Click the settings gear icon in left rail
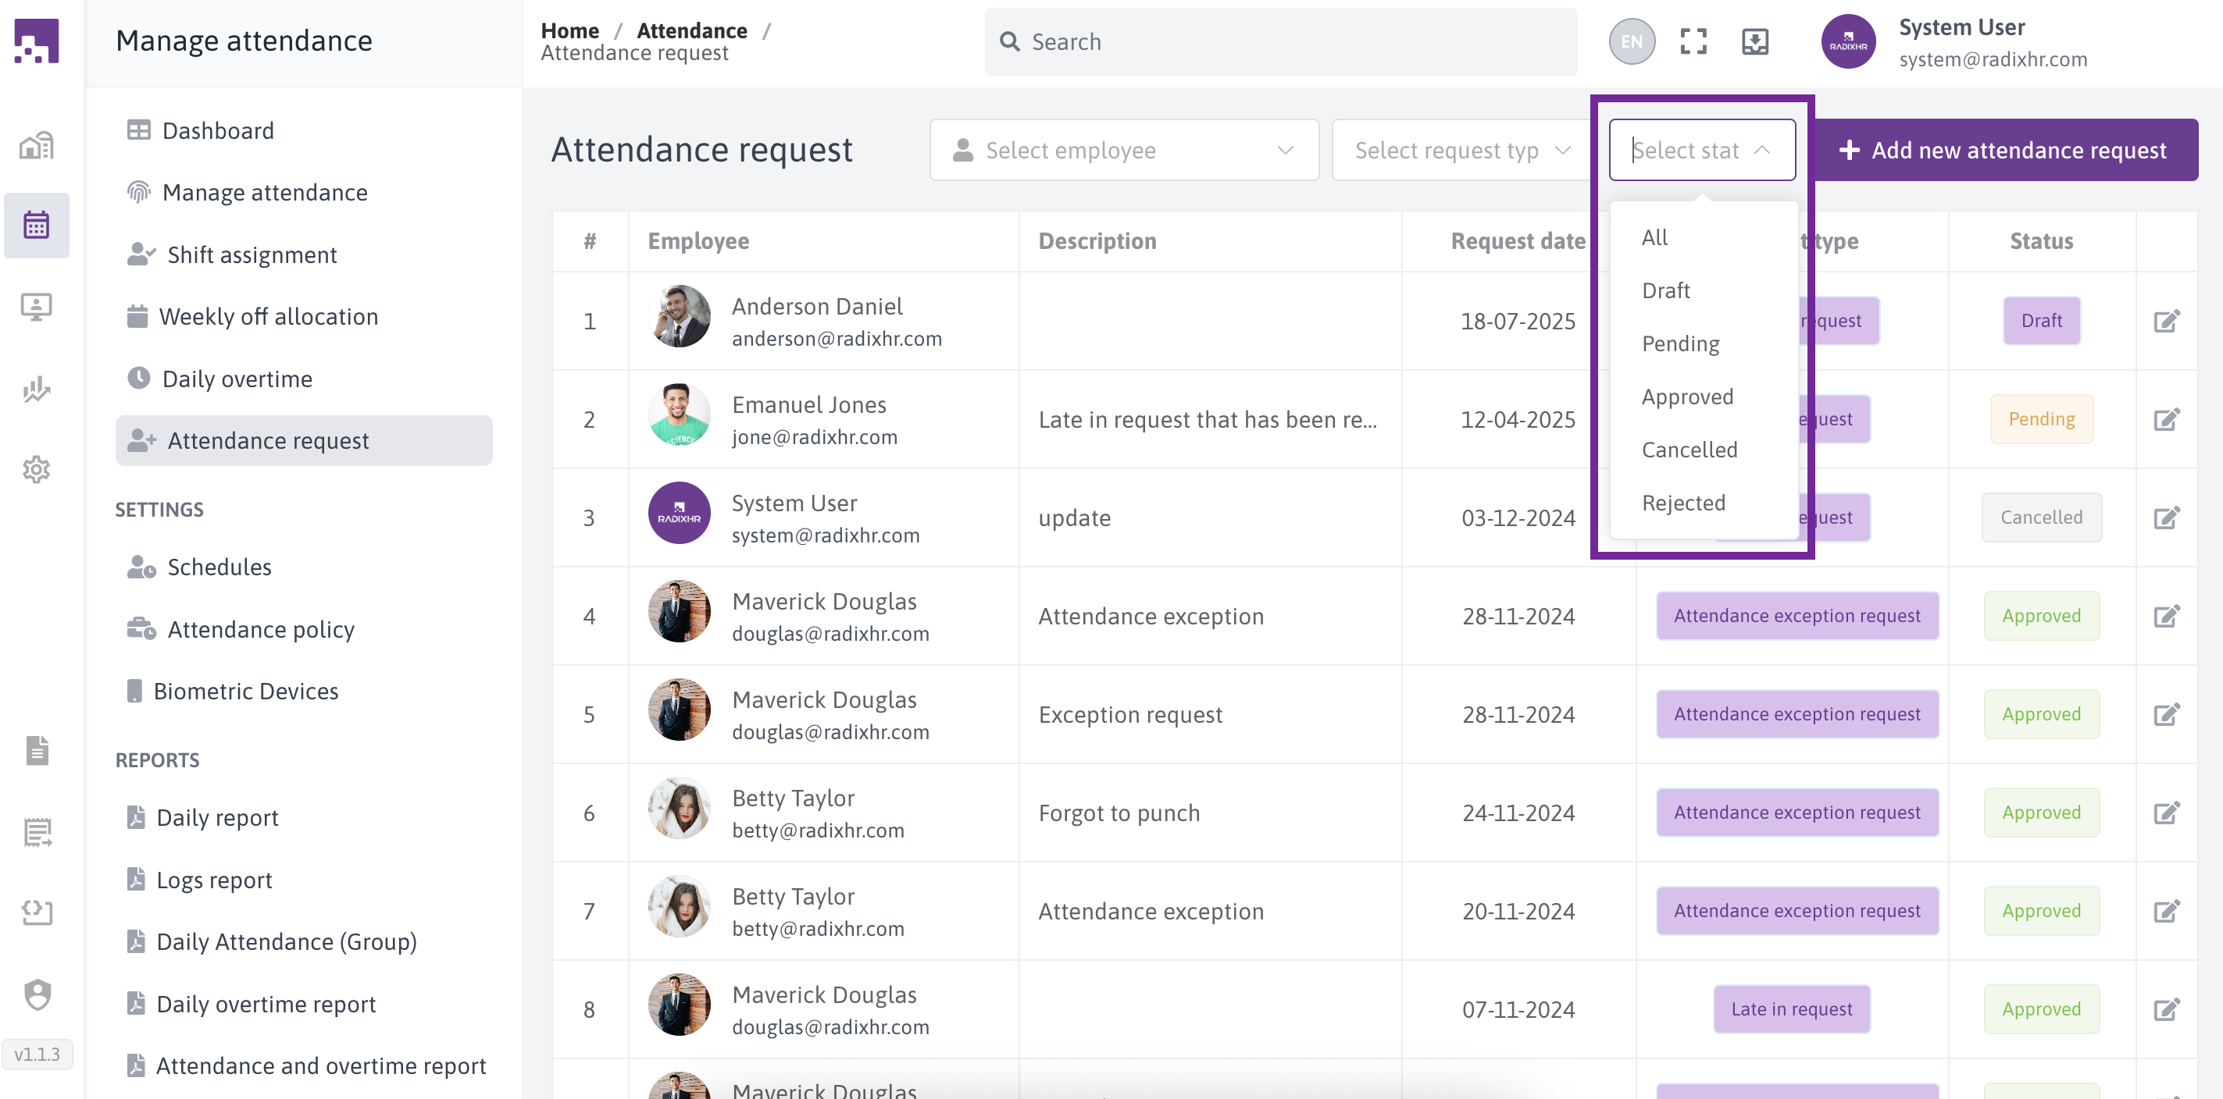Viewport: 2223px width, 1099px height. point(36,470)
